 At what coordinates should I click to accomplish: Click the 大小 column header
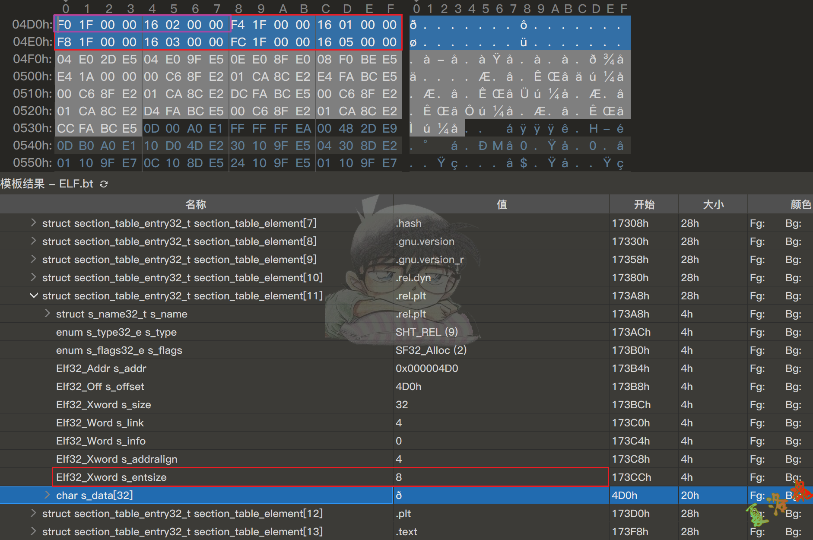tap(713, 204)
